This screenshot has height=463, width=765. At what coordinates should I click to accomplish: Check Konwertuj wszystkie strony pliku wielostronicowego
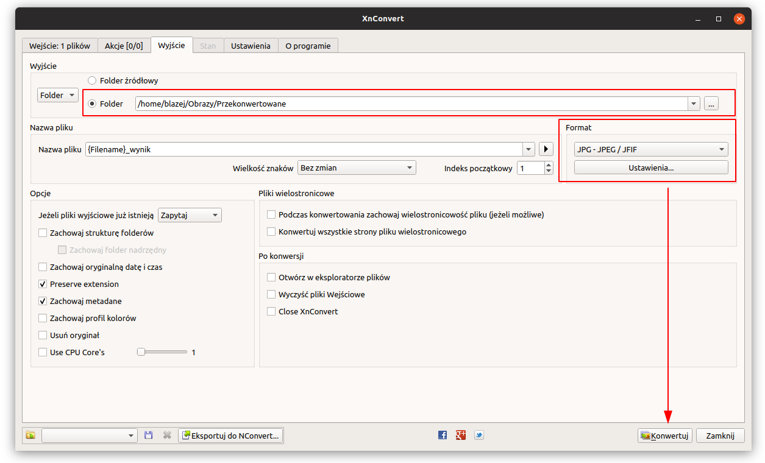tap(271, 231)
